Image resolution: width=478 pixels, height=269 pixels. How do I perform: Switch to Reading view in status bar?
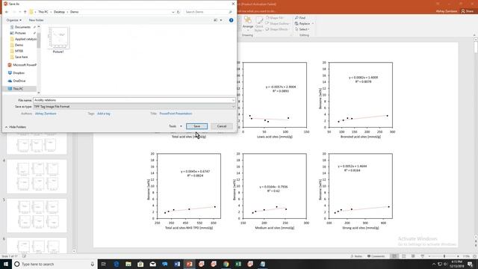[x=413, y=256]
